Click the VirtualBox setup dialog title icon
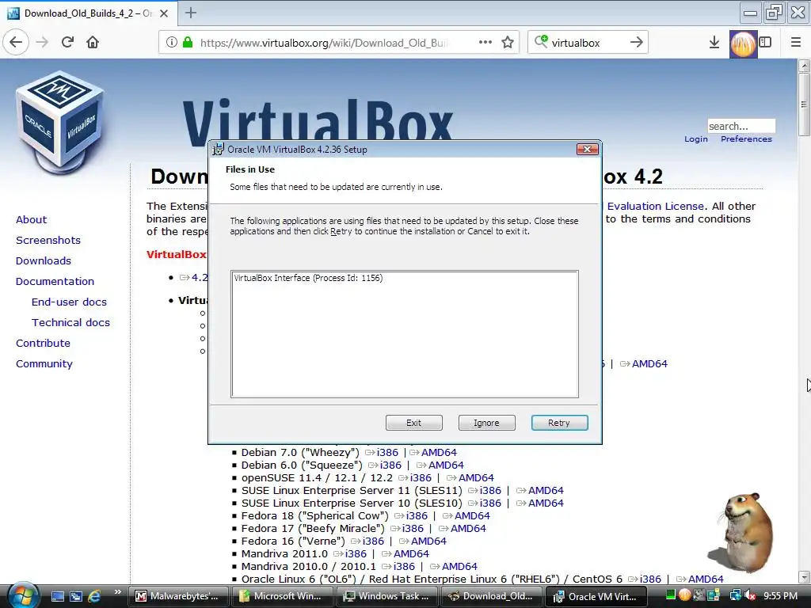Screen dimensions: 811x608 (x=219, y=150)
